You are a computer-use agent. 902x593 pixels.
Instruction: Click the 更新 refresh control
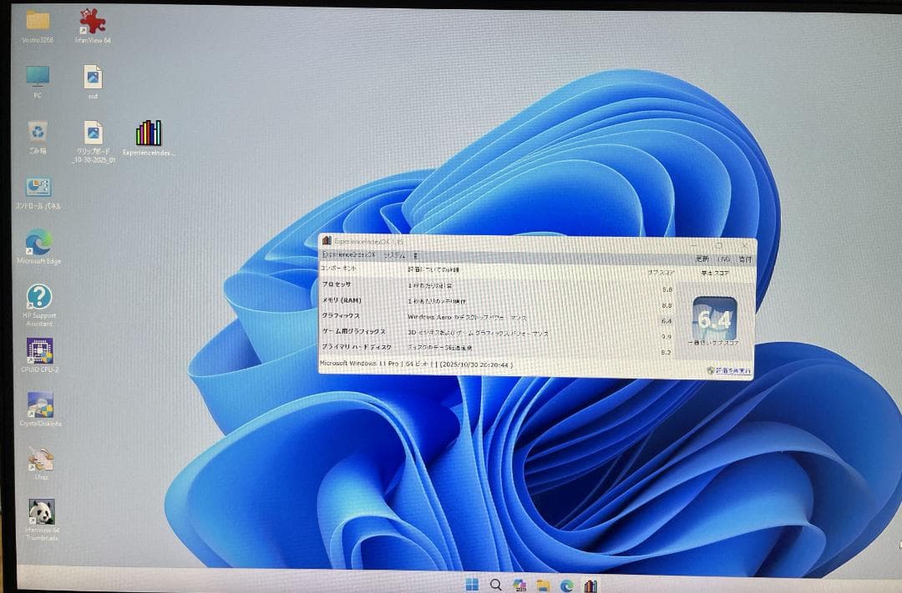click(702, 256)
